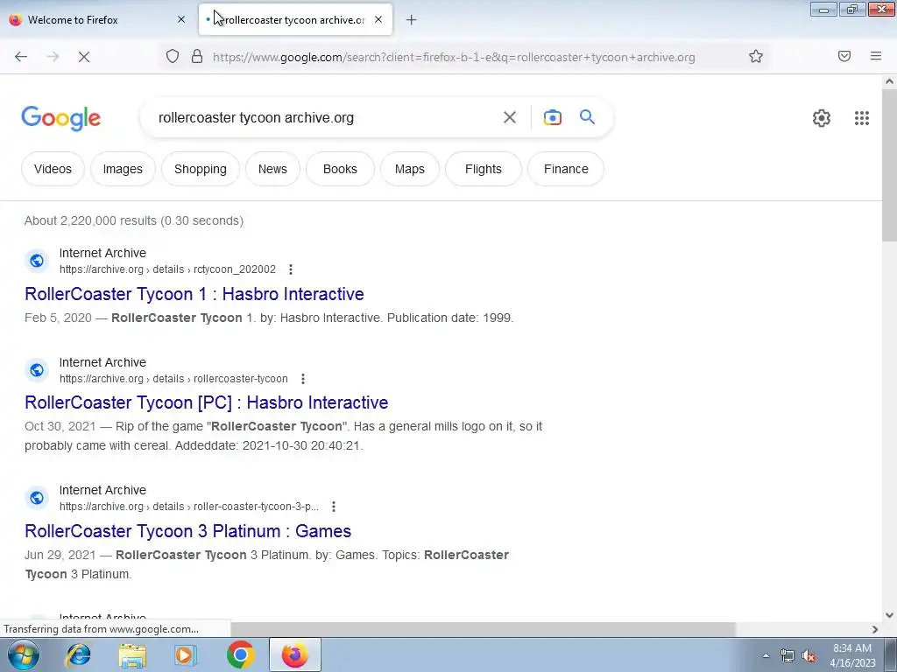This screenshot has height=672, width=897.
Task: Filter results by Books
Action: (340, 169)
